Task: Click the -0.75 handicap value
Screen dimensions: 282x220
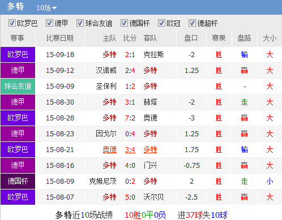Action: click(x=191, y=166)
